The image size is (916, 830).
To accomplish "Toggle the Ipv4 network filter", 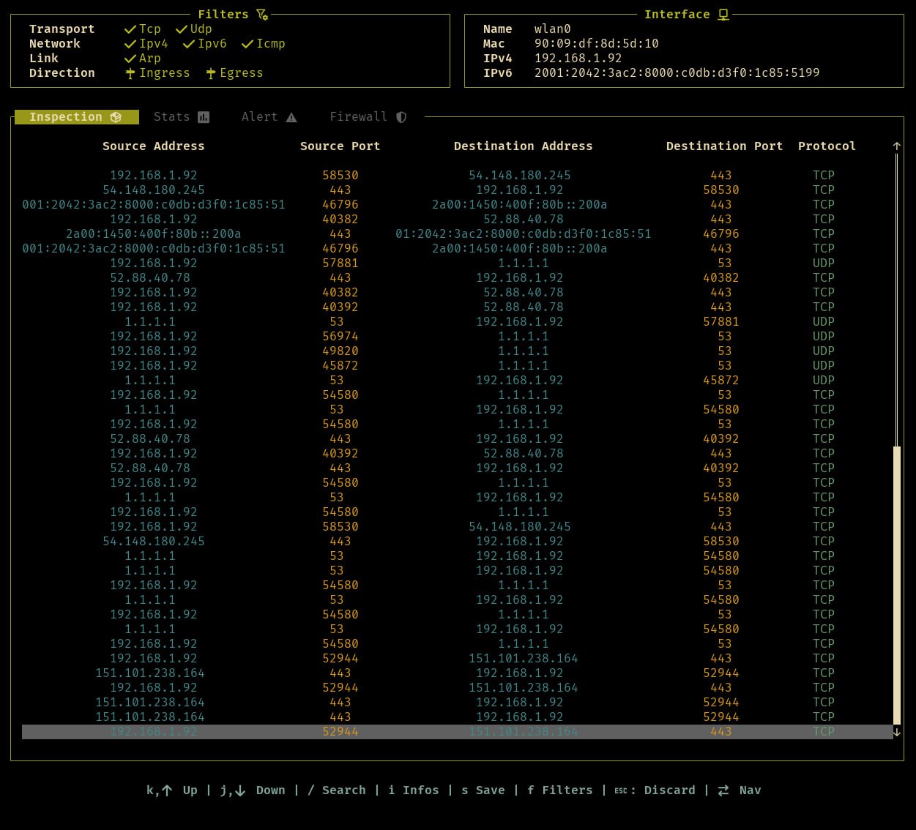I will tap(146, 44).
